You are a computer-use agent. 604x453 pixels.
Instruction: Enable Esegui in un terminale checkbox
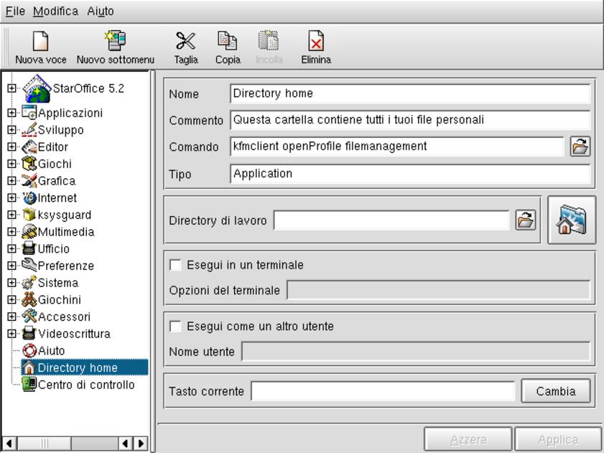(175, 266)
